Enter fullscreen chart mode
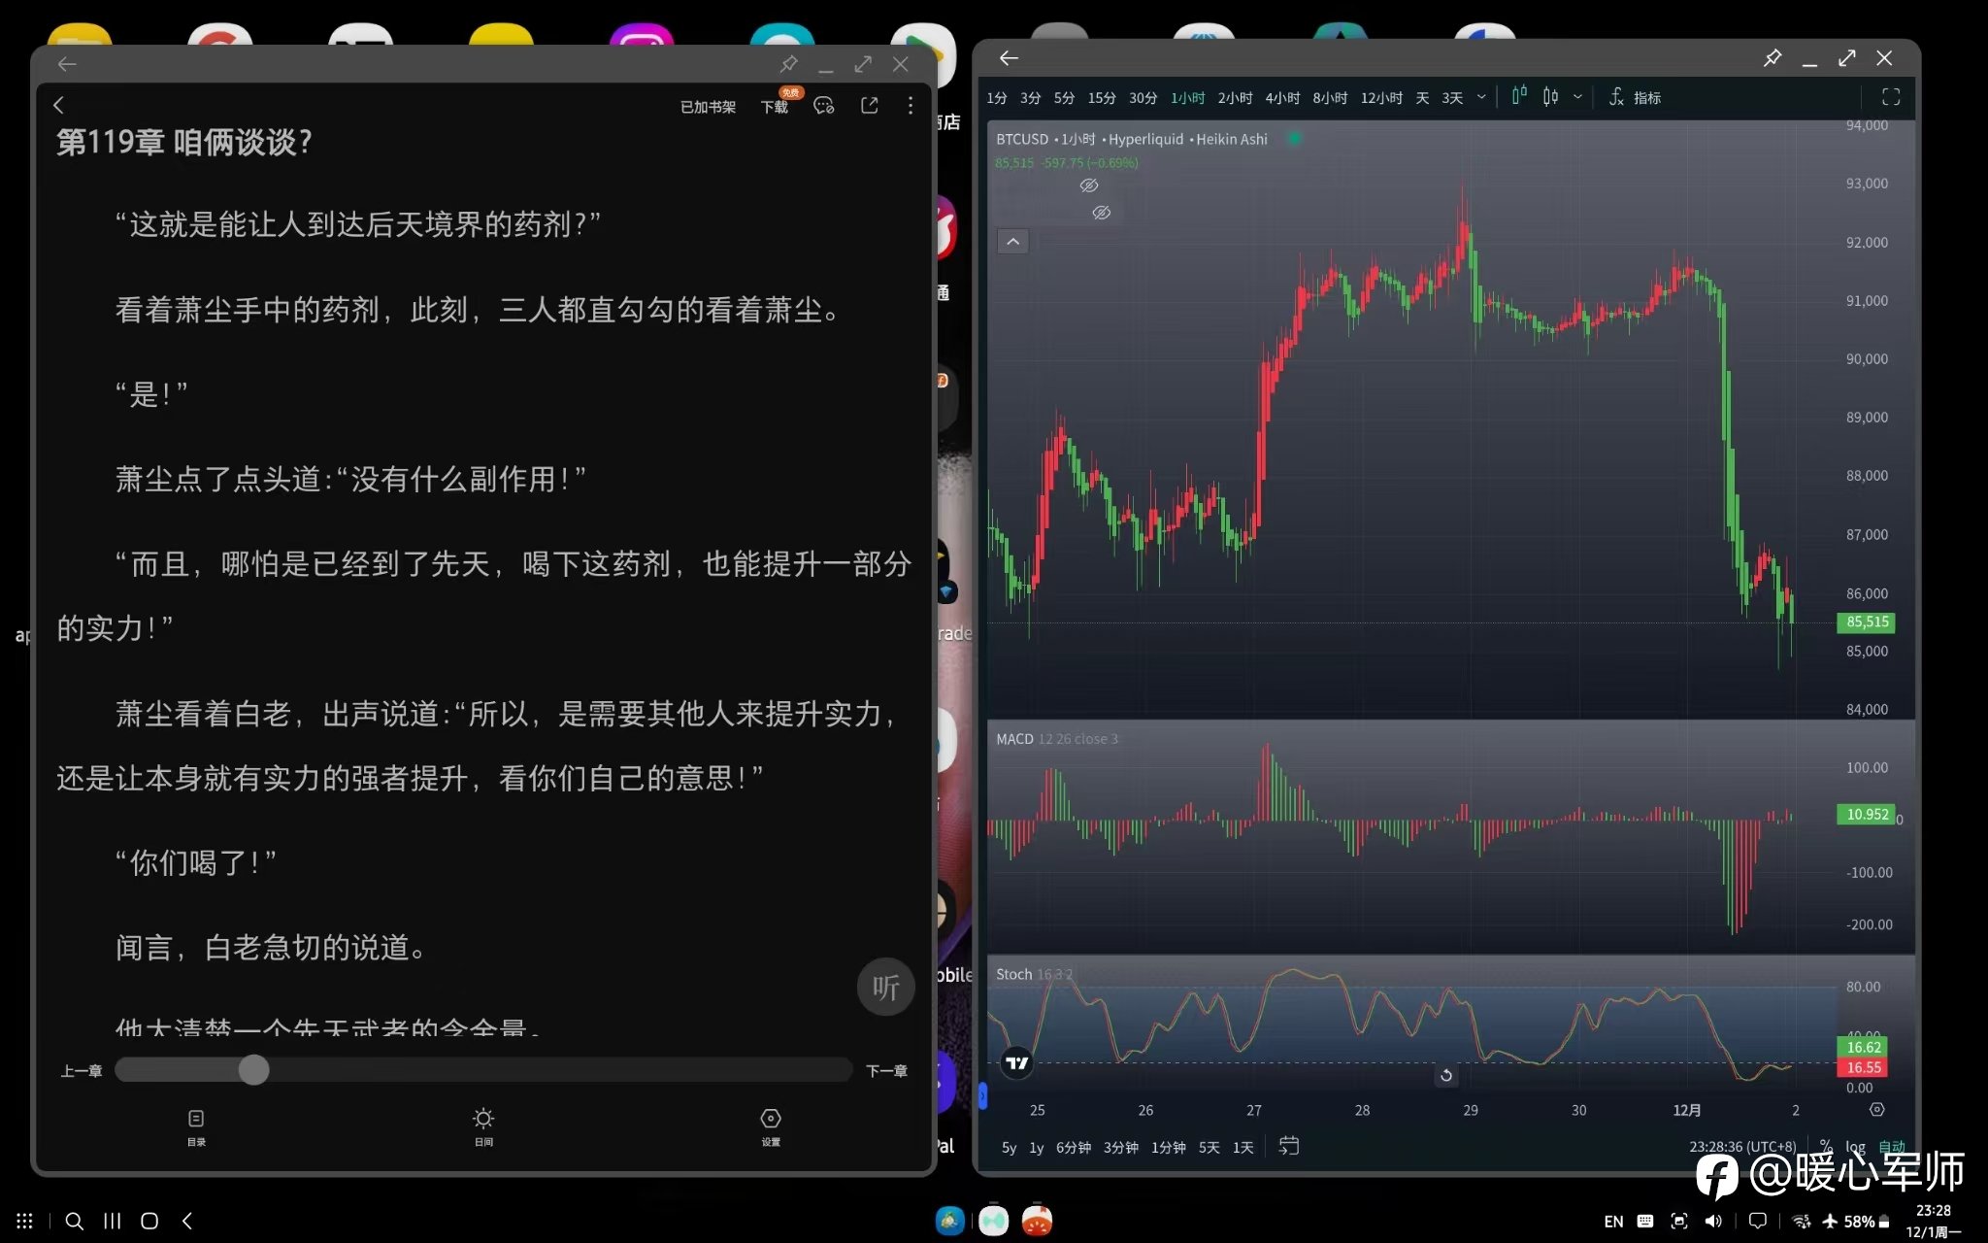 point(1890,97)
